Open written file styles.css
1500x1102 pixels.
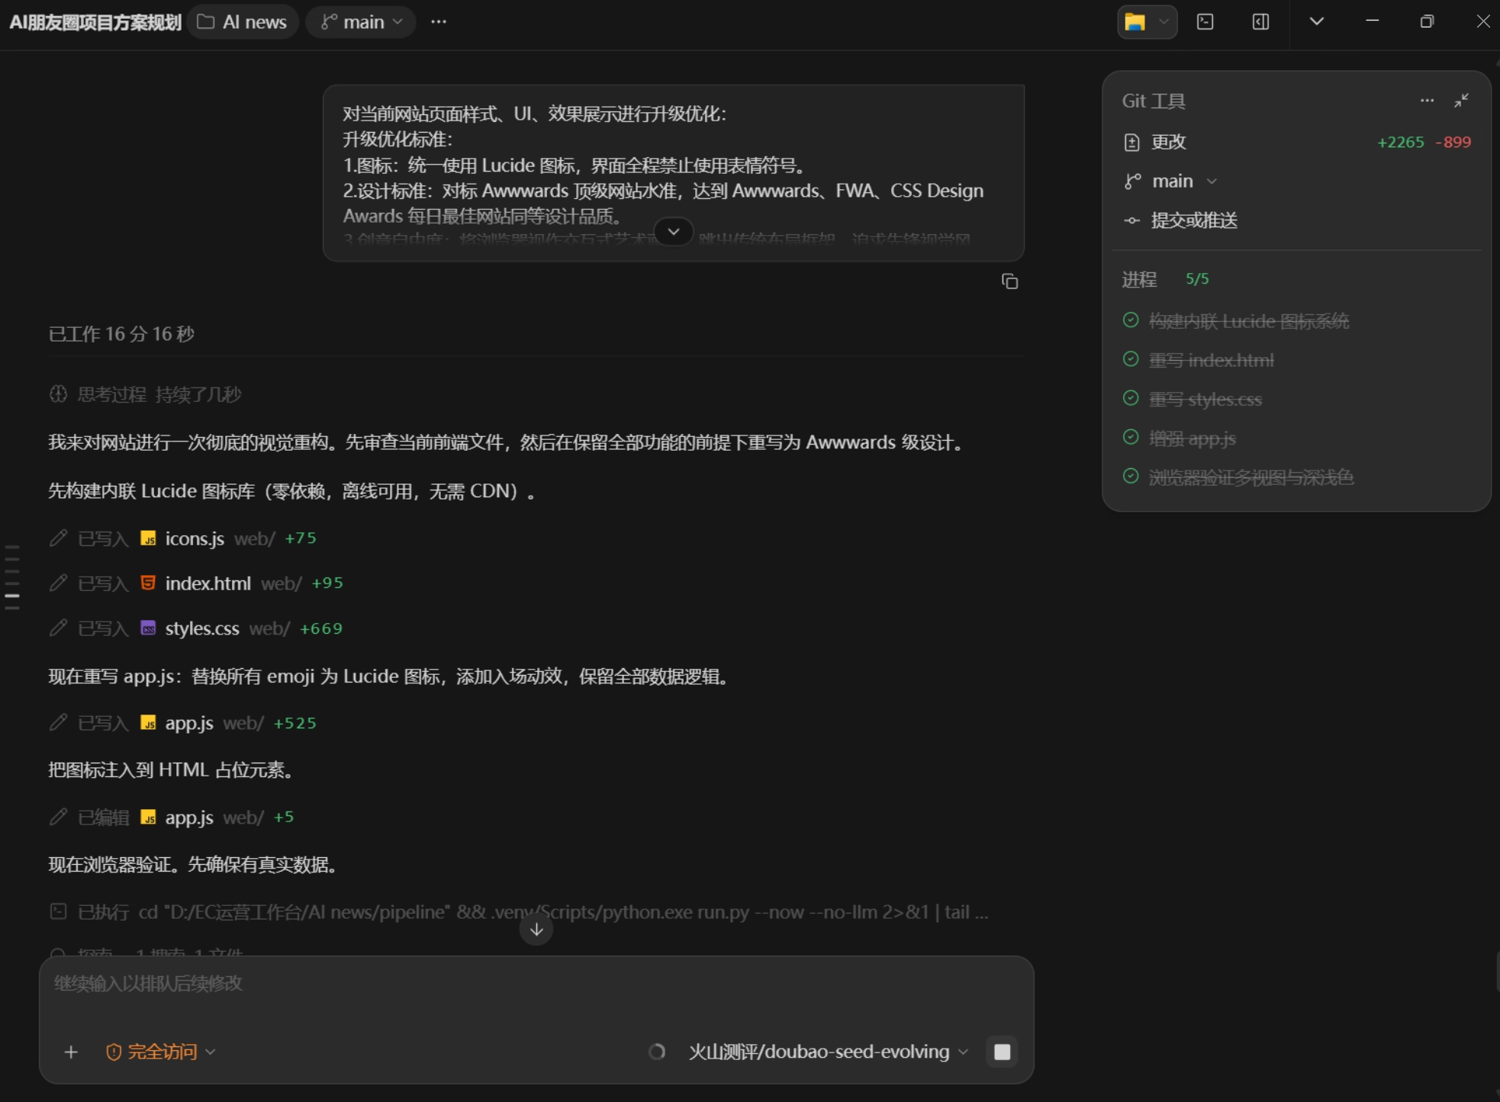(202, 628)
